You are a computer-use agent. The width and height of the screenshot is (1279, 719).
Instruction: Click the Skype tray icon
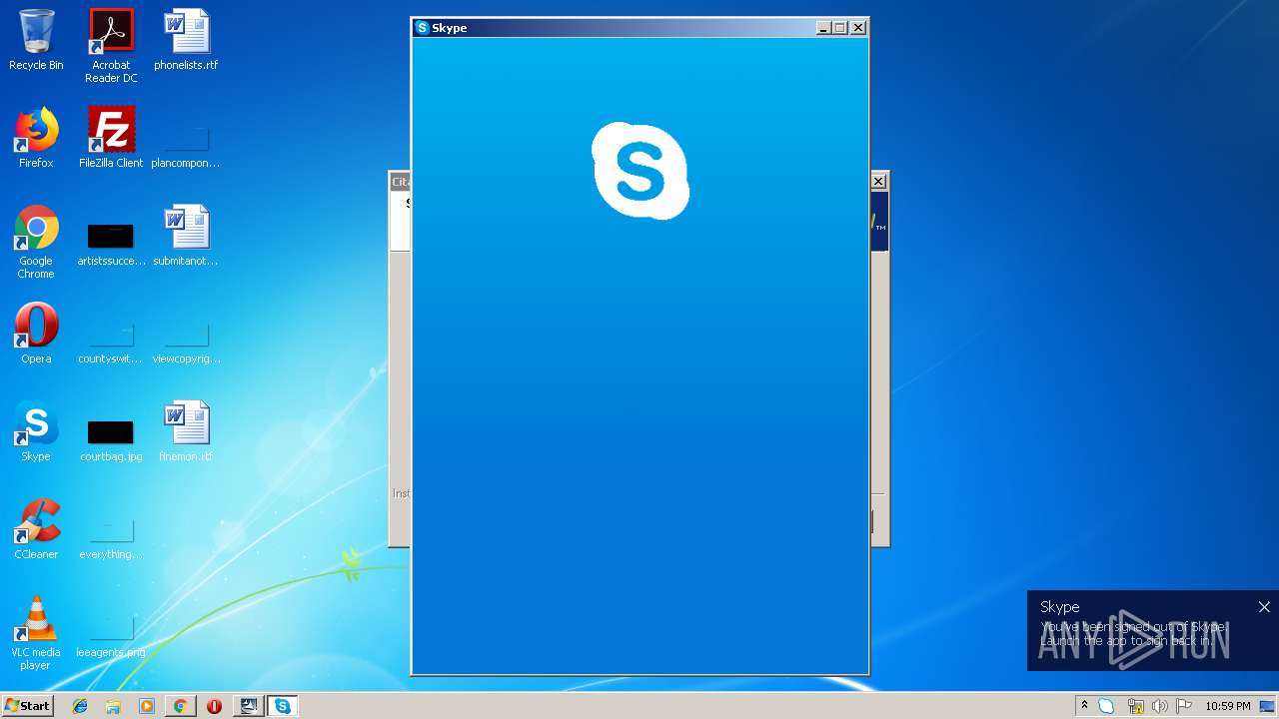(x=1106, y=706)
